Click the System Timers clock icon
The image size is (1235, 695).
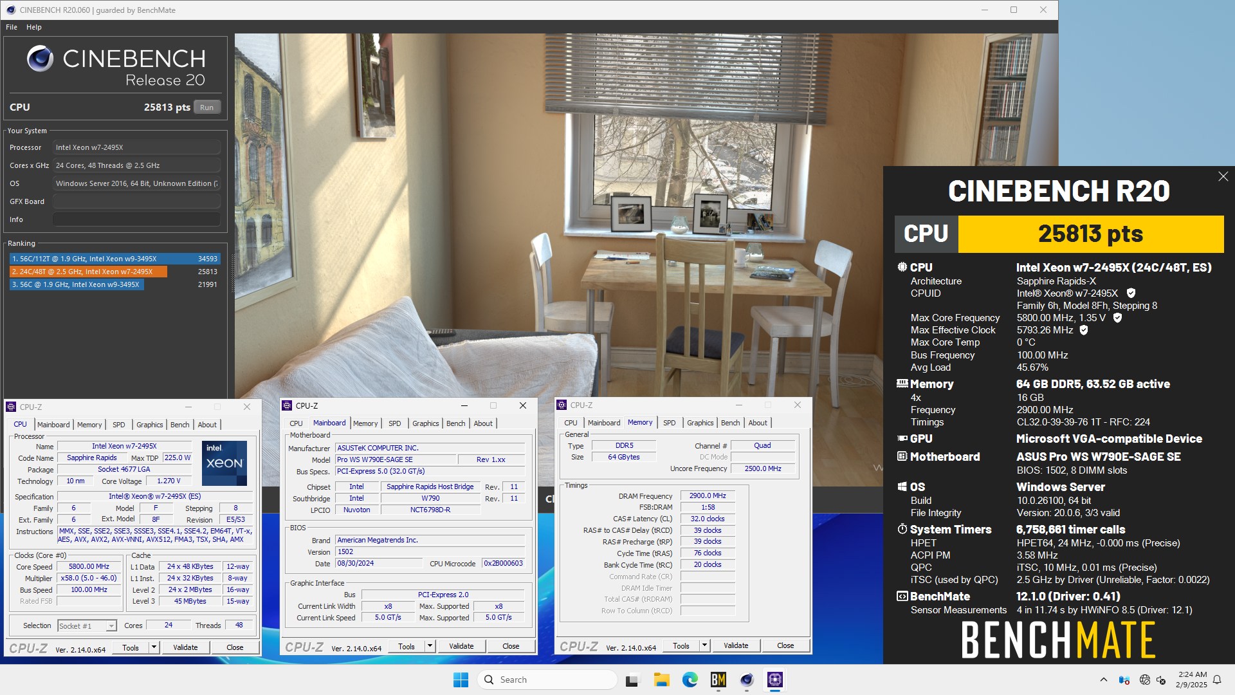pos(902,529)
